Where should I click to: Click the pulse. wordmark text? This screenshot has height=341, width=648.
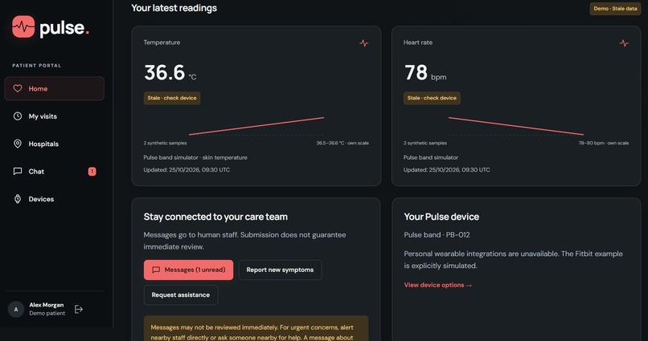(64, 28)
